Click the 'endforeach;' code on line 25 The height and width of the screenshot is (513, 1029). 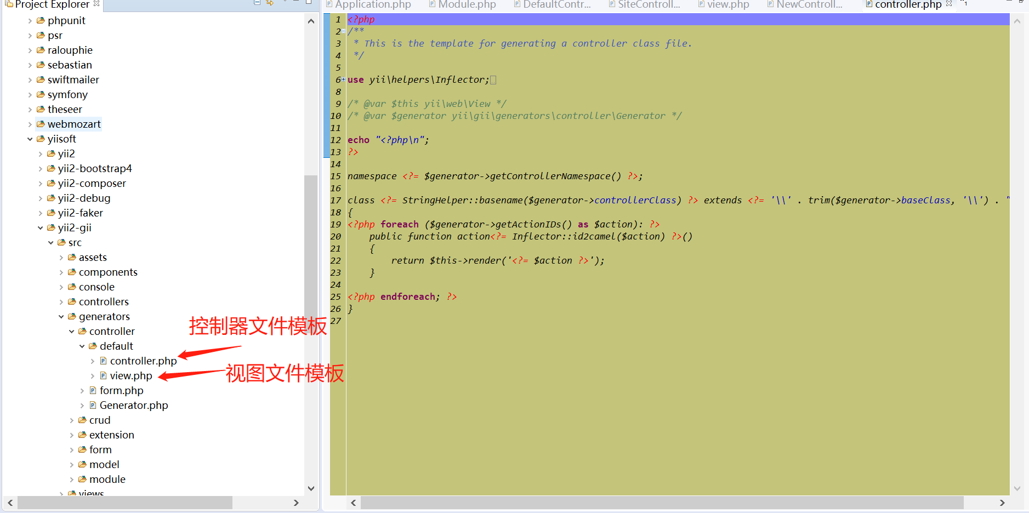(410, 297)
